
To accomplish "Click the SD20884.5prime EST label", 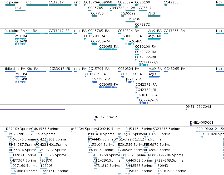I will [24, 171].
